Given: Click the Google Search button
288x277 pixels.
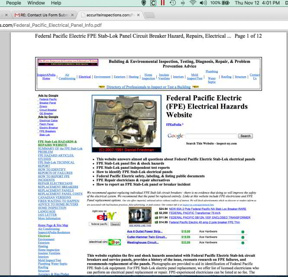Looking at the screenshot, I should tap(245, 136).
